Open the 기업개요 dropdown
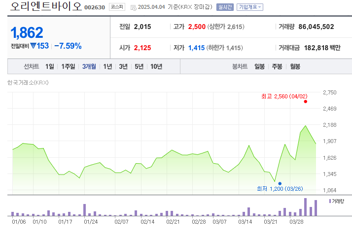This screenshot has width=352, height=233. pyautogui.click(x=249, y=7)
